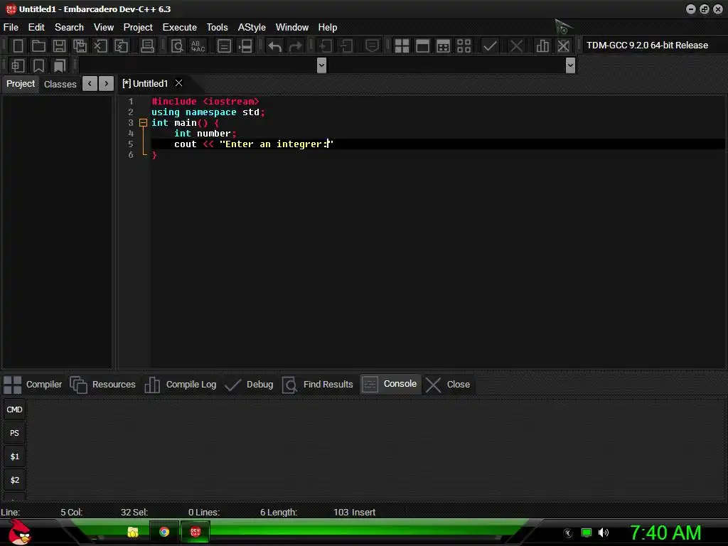This screenshot has height=546, width=728.
Task: Click the Profile bar chart toolbar icon
Action: [542, 46]
